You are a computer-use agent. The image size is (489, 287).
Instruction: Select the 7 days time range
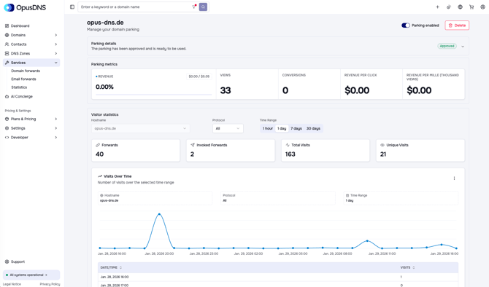point(296,128)
